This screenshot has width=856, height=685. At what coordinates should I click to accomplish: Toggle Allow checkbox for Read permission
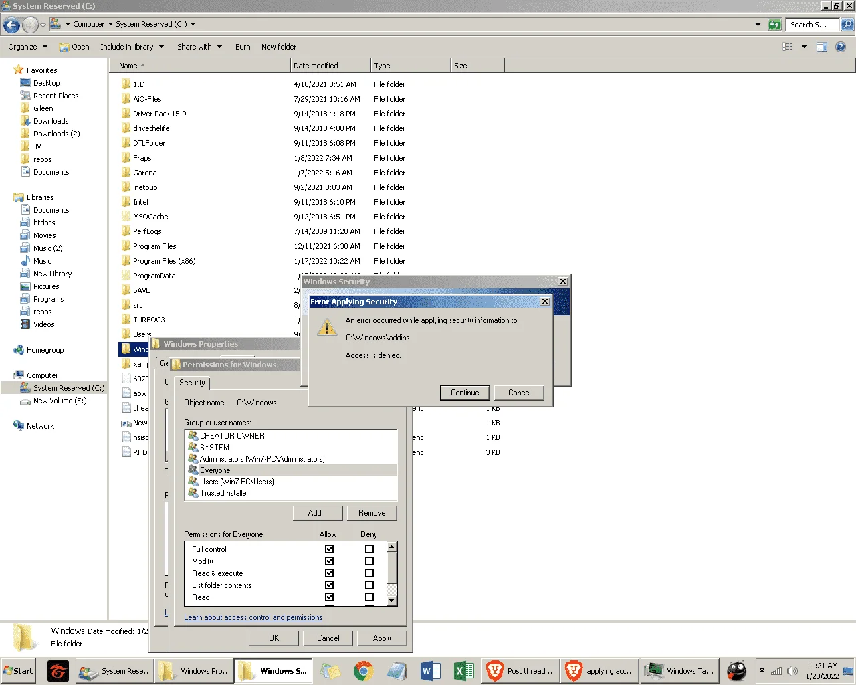click(329, 597)
